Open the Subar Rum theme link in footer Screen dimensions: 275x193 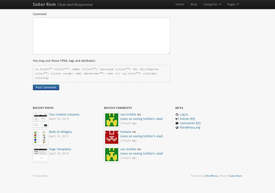[x=235, y=176]
